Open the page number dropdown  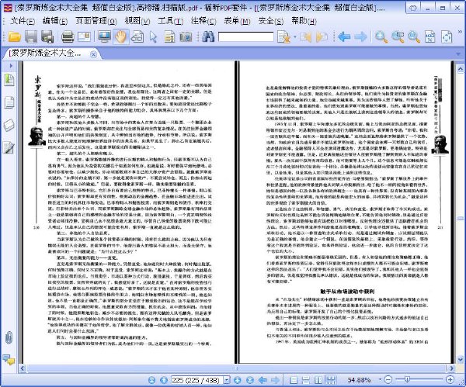click(x=227, y=380)
